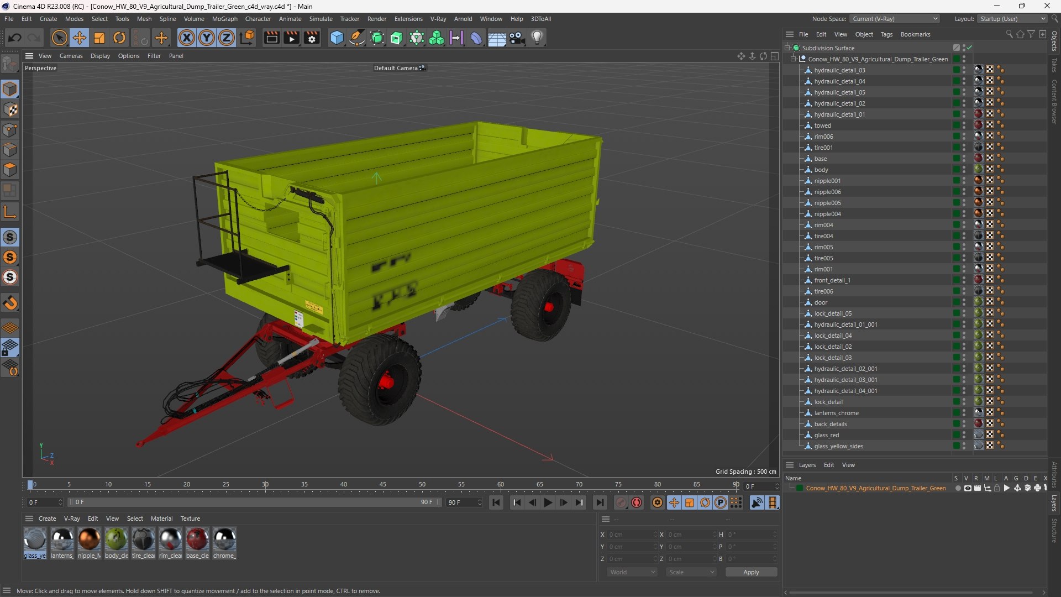
Task: Open Node Space dropdown
Action: (895, 19)
